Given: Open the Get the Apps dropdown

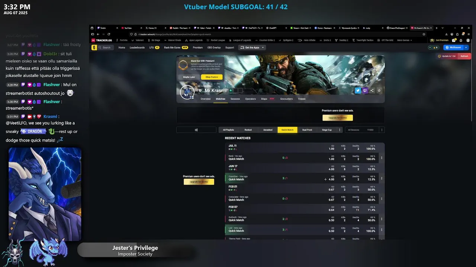Looking at the screenshot, I should 253,47.
